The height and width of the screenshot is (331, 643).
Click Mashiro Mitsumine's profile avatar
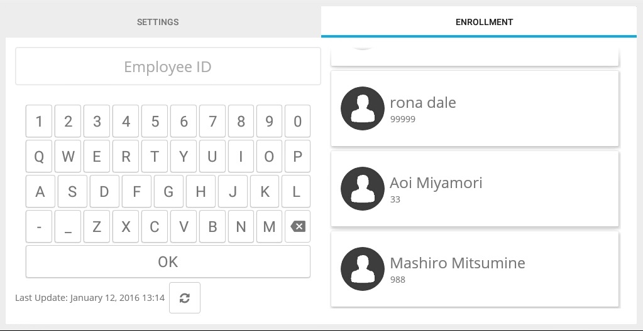363,269
